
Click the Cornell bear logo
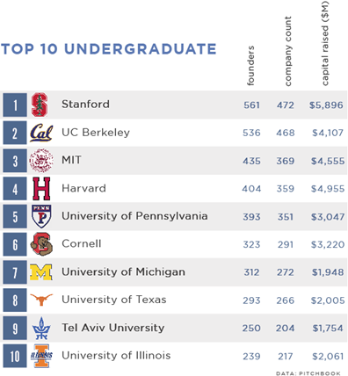point(41,244)
